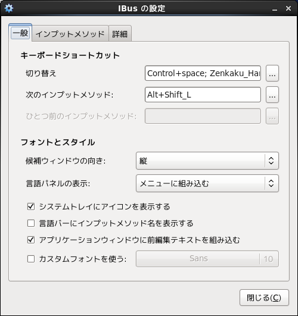Click the 候補ウィンドウの向き: label
The image size is (298, 316).
pyautogui.click(x=66, y=161)
